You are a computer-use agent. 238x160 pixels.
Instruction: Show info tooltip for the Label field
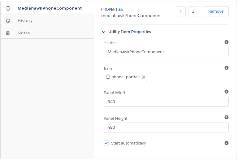coord(227,42)
